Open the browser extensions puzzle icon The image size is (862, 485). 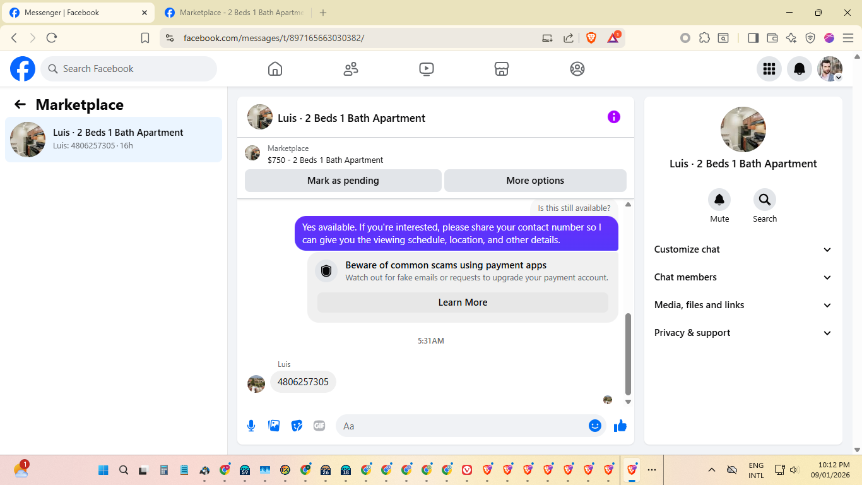click(x=705, y=38)
